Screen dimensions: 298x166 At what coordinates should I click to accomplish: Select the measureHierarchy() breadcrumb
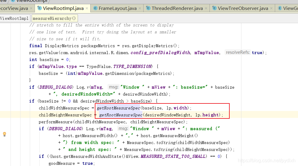point(54,18)
